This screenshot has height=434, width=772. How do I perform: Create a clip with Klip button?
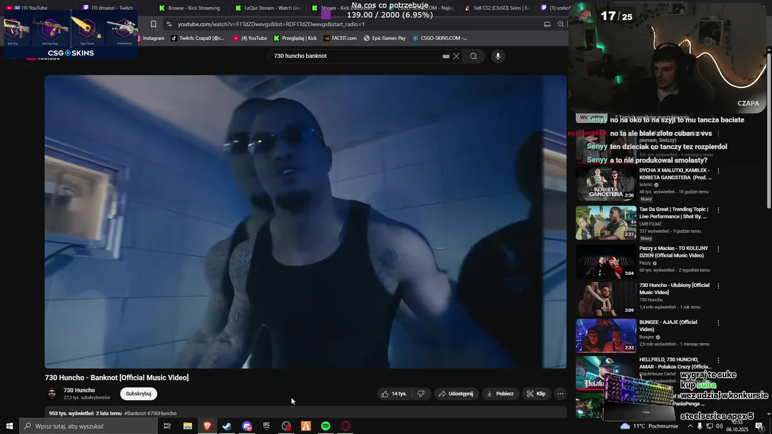[x=536, y=394]
